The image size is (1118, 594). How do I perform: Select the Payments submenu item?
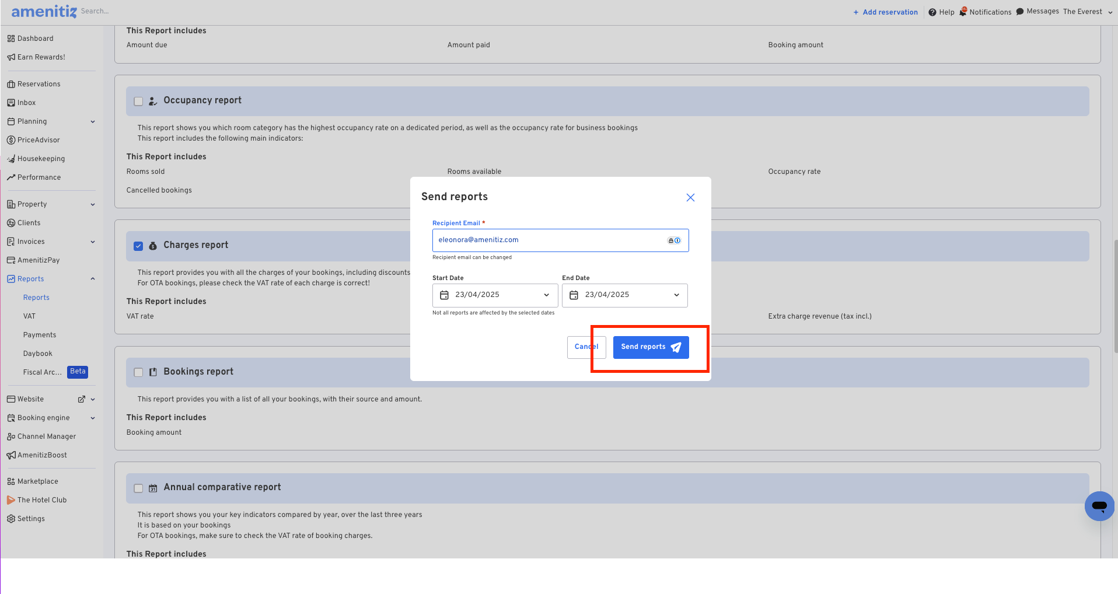[x=40, y=335]
